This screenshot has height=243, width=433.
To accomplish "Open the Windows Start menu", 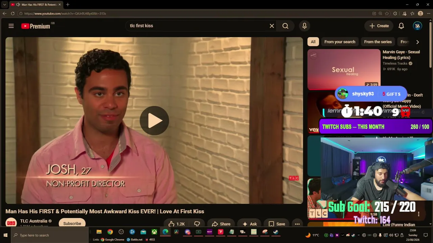I will coord(5,235).
